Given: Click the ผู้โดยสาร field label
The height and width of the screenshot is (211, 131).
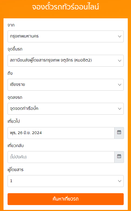Looking at the screenshot, I should [x=15, y=170].
